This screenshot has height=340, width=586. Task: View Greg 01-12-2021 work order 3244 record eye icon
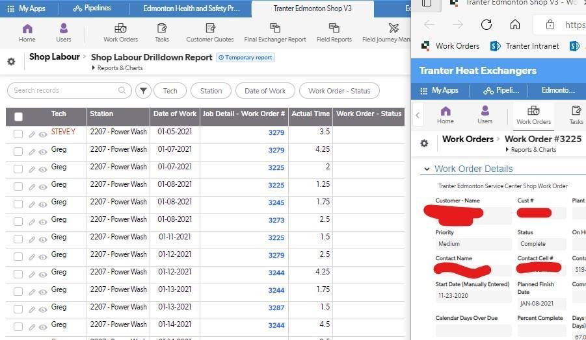click(x=43, y=274)
